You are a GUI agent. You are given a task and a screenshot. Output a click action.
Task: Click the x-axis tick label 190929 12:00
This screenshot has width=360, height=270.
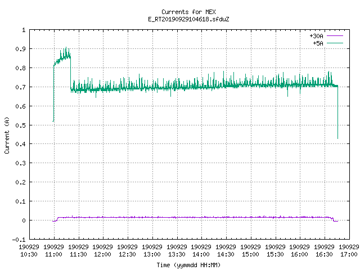pos(102,251)
